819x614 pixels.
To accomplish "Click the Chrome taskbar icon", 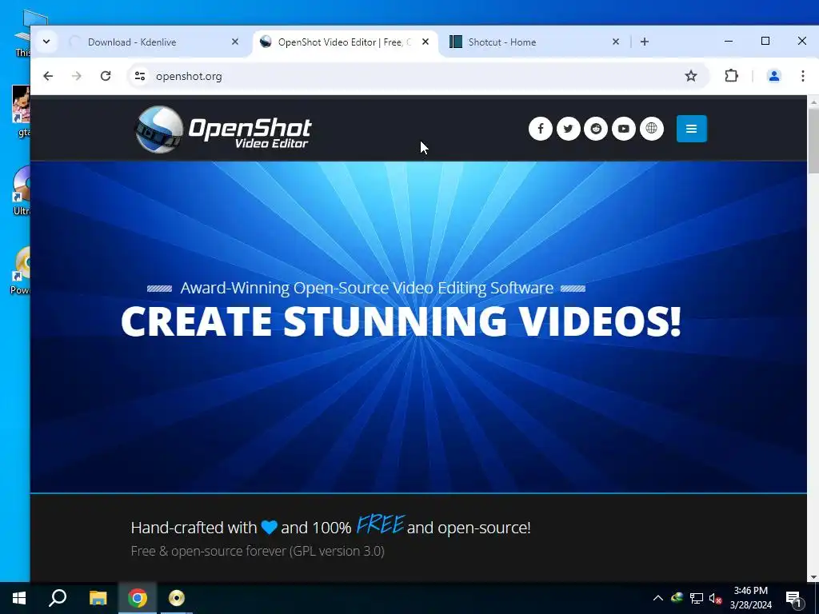I will (138, 598).
